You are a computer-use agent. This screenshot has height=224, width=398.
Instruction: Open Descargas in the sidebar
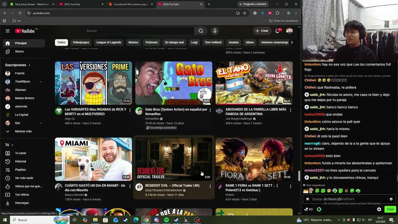click(23, 203)
